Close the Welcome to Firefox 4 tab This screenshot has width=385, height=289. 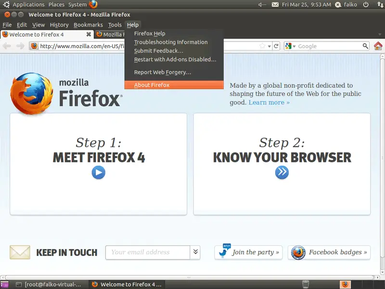click(89, 34)
